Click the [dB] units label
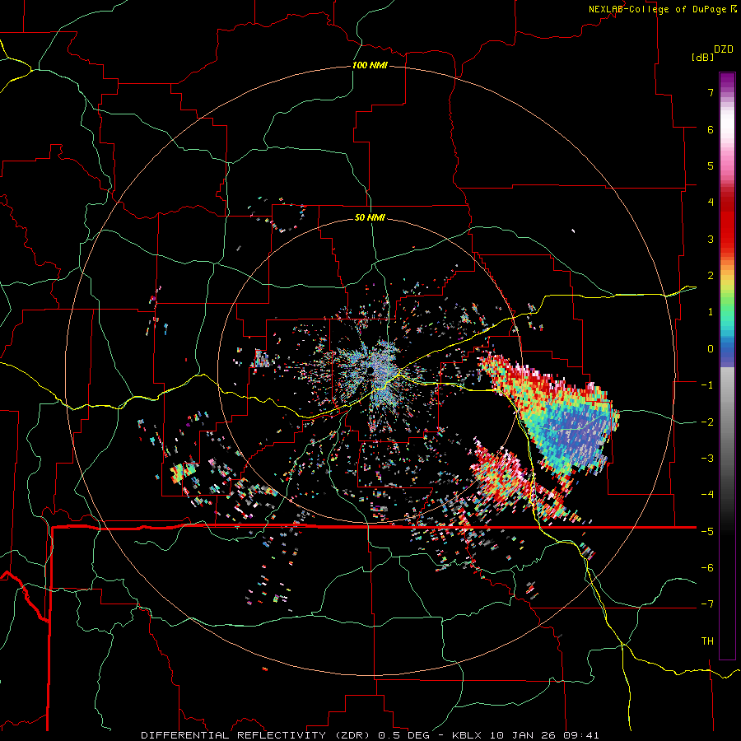The height and width of the screenshot is (741, 741). (702, 57)
